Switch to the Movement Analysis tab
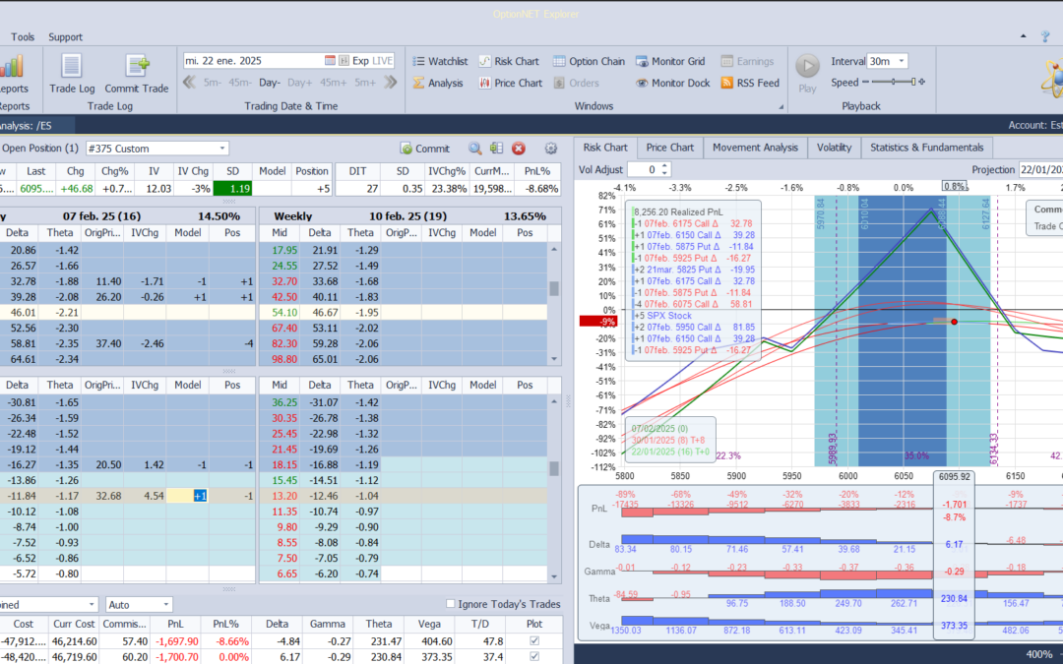The width and height of the screenshot is (1063, 664). tap(755, 147)
